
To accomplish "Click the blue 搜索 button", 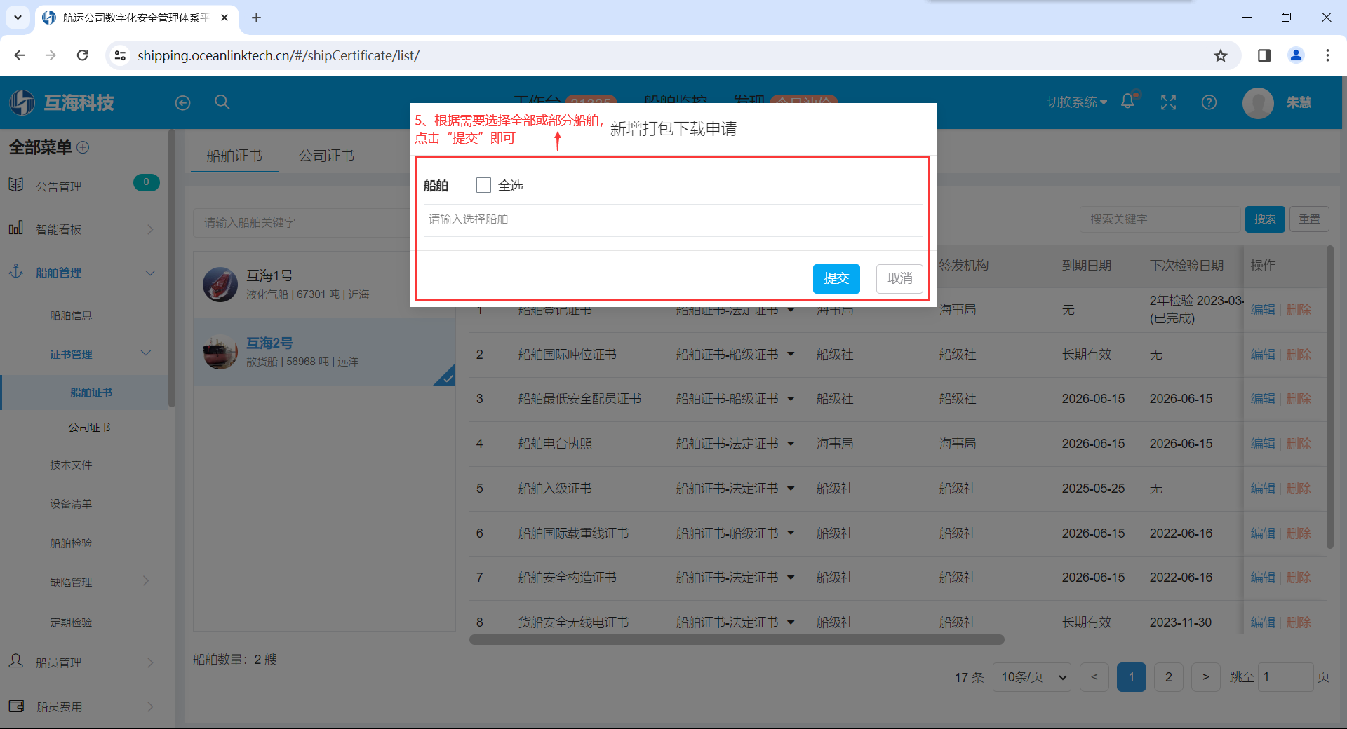I will (x=1265, y=219).
